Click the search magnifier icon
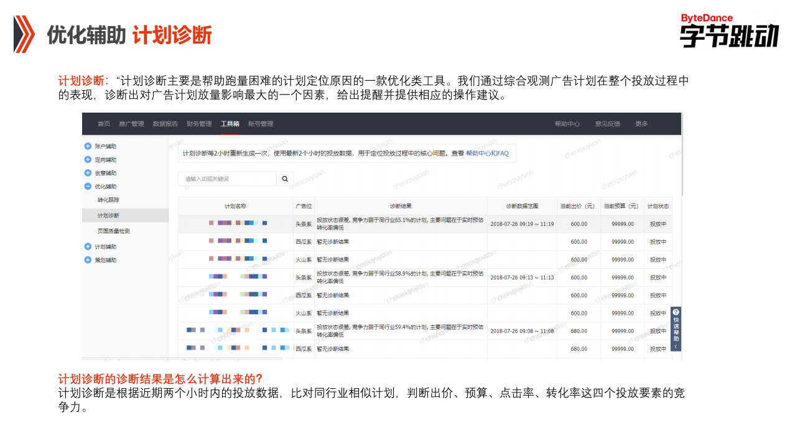Viewport: 795px width, 433px height. tap(285, 178)
